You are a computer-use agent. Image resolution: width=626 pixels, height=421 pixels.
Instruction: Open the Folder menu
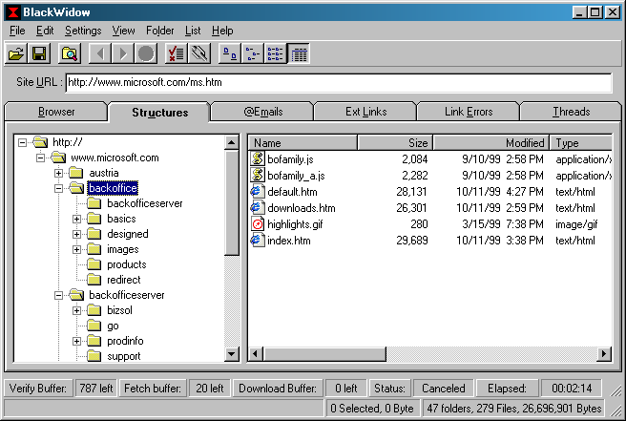click(x=159, y=31)
